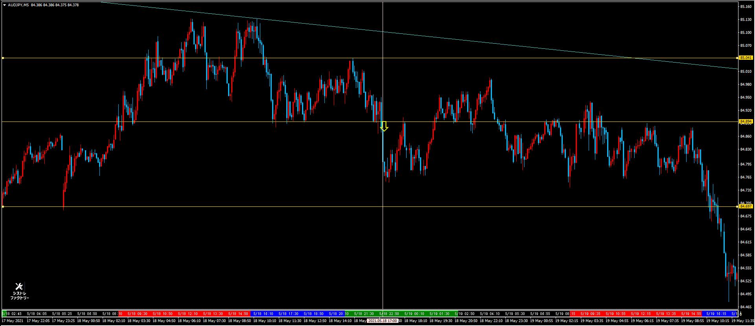Open the AUDJPY,M5 chart dropdown triangle
This screenshot has height=326, width=755.
point(4,5)
